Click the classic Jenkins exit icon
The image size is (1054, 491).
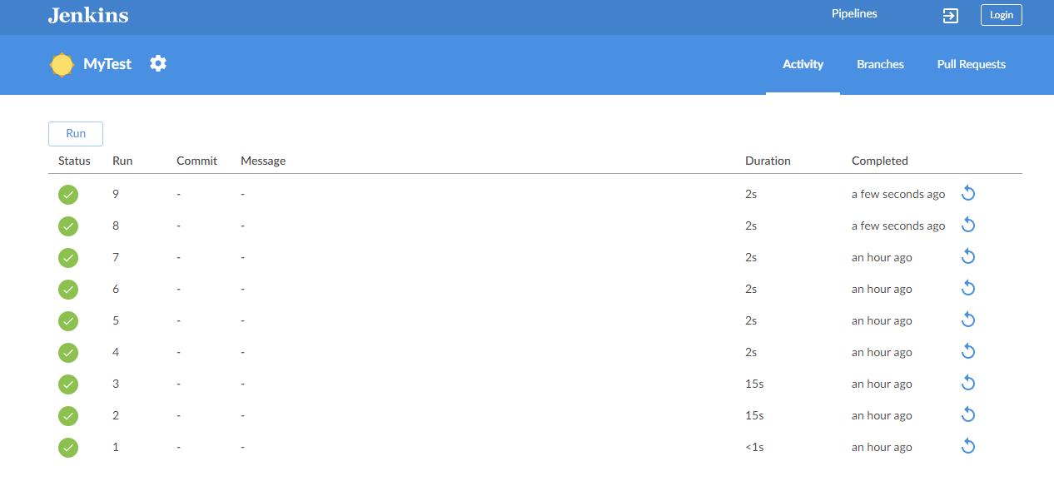point(951,15)
